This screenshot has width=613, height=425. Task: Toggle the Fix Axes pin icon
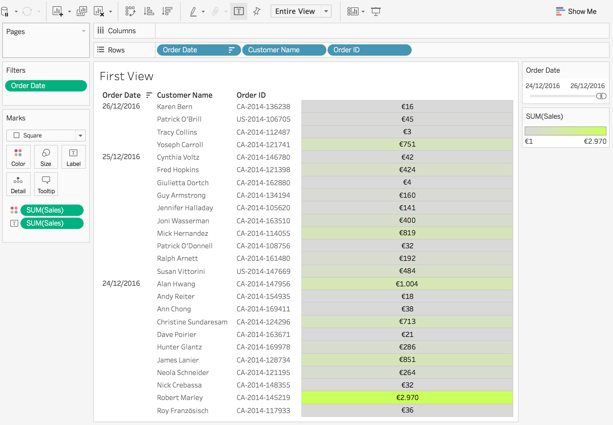click(x=256, y=11)
